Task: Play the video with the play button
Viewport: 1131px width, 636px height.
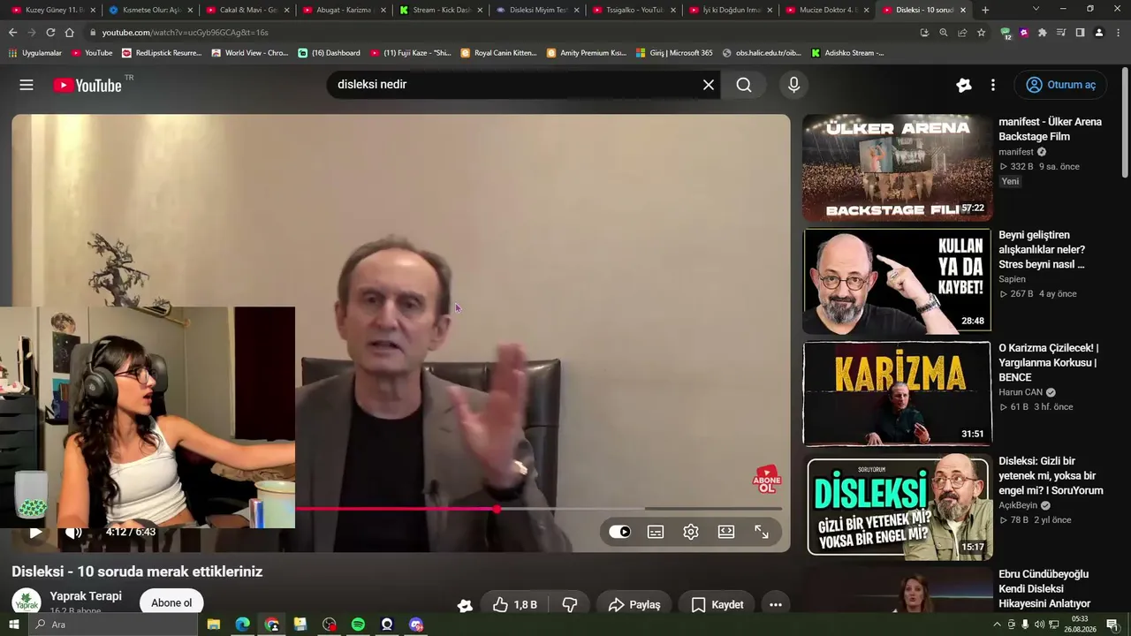Action: (x=35, y=532)
